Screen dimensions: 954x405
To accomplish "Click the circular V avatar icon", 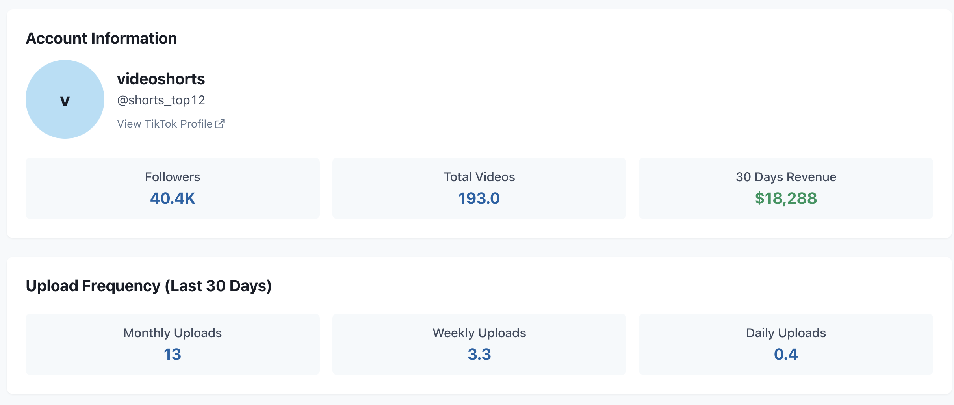I will [x=65, y=100].
